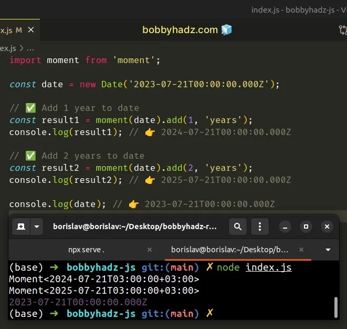Viewport: 347px width, 329px height.
Task: Maximize the terminal window
Action: tap(306, 227)
